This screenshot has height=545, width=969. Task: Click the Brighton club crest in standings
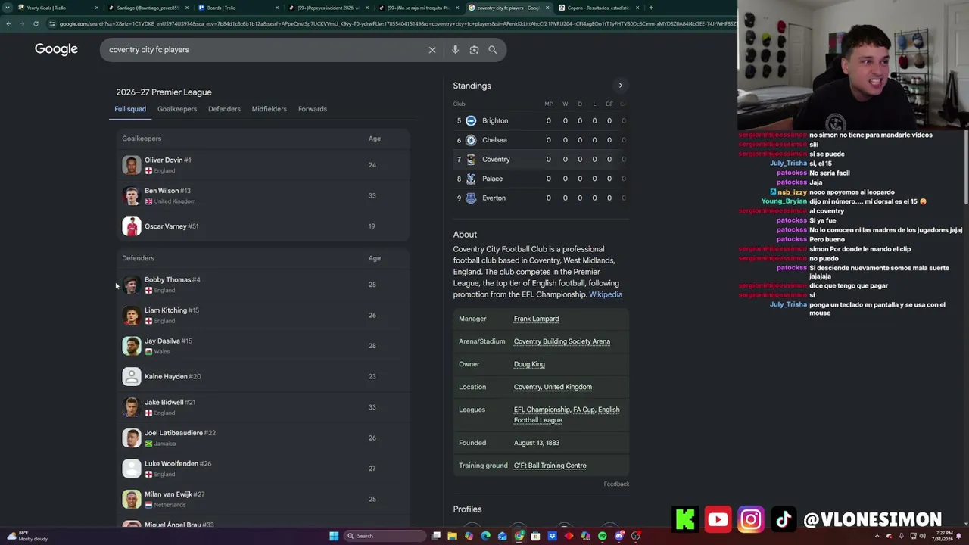tap(471, 120)
